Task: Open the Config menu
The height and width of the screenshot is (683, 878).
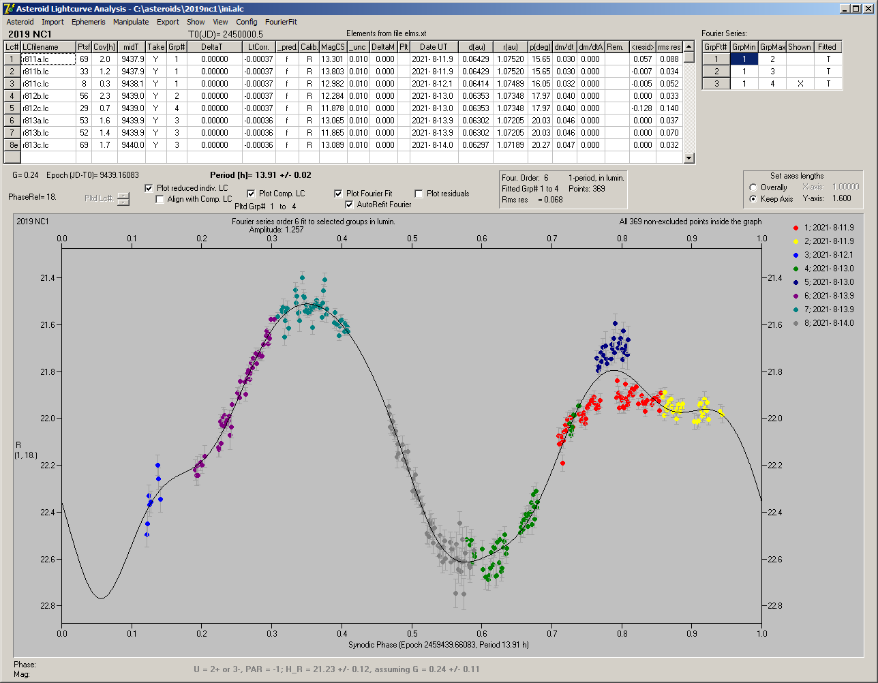Action: 247,22
